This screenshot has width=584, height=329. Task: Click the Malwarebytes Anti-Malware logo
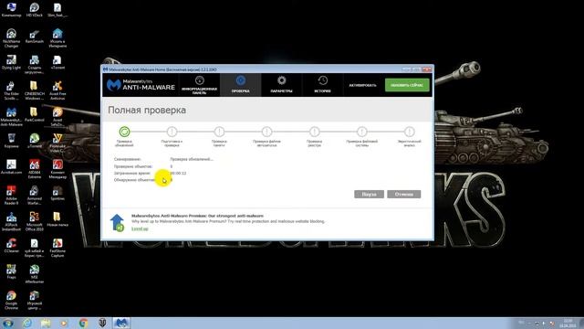[141, 85]
